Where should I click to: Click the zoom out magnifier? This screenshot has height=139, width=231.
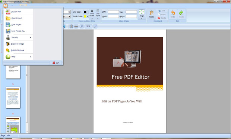point(82,26)
